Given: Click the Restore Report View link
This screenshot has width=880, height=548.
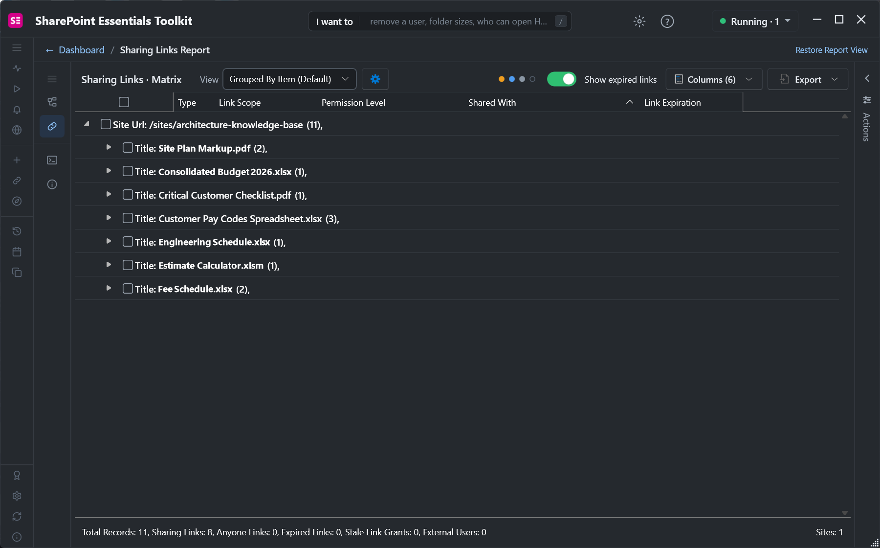Looking at the screenshot, I should pyautogui.click(x=831, y=50).
